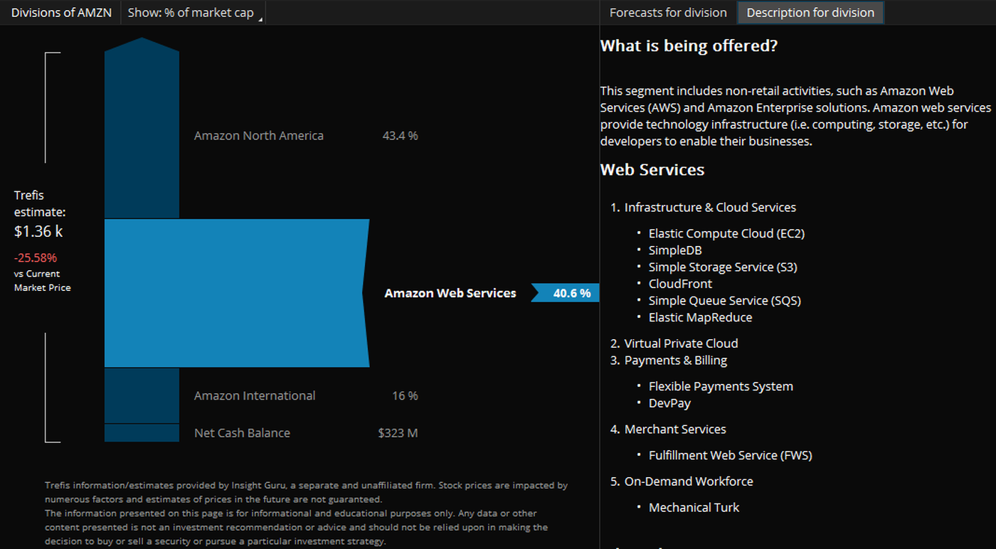Click Infrastructure & Cloud Services item
Image resolution: width=996 pixels, height=549 pixels.
click(710, 208)
